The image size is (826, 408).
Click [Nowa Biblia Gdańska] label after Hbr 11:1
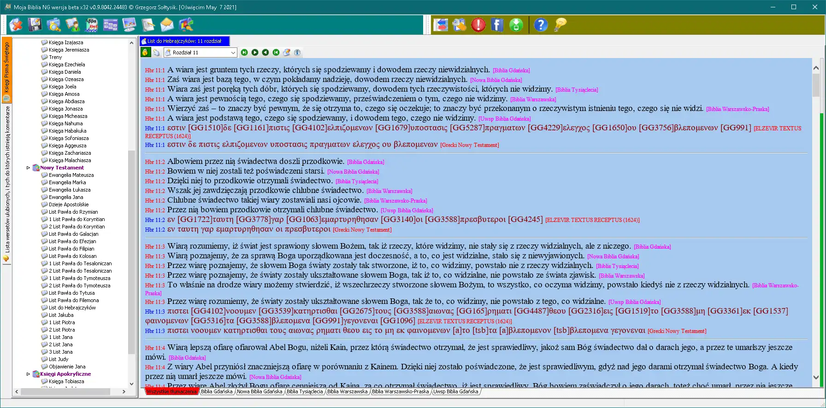click(x=496, y=80)
